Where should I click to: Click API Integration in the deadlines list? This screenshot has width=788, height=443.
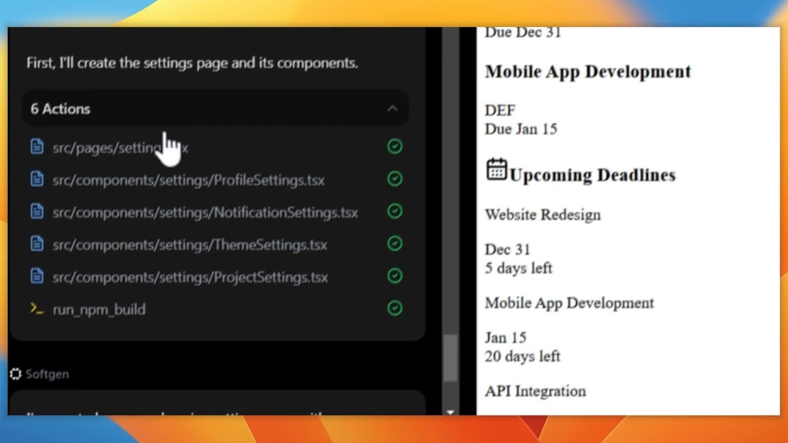point(535,391)
